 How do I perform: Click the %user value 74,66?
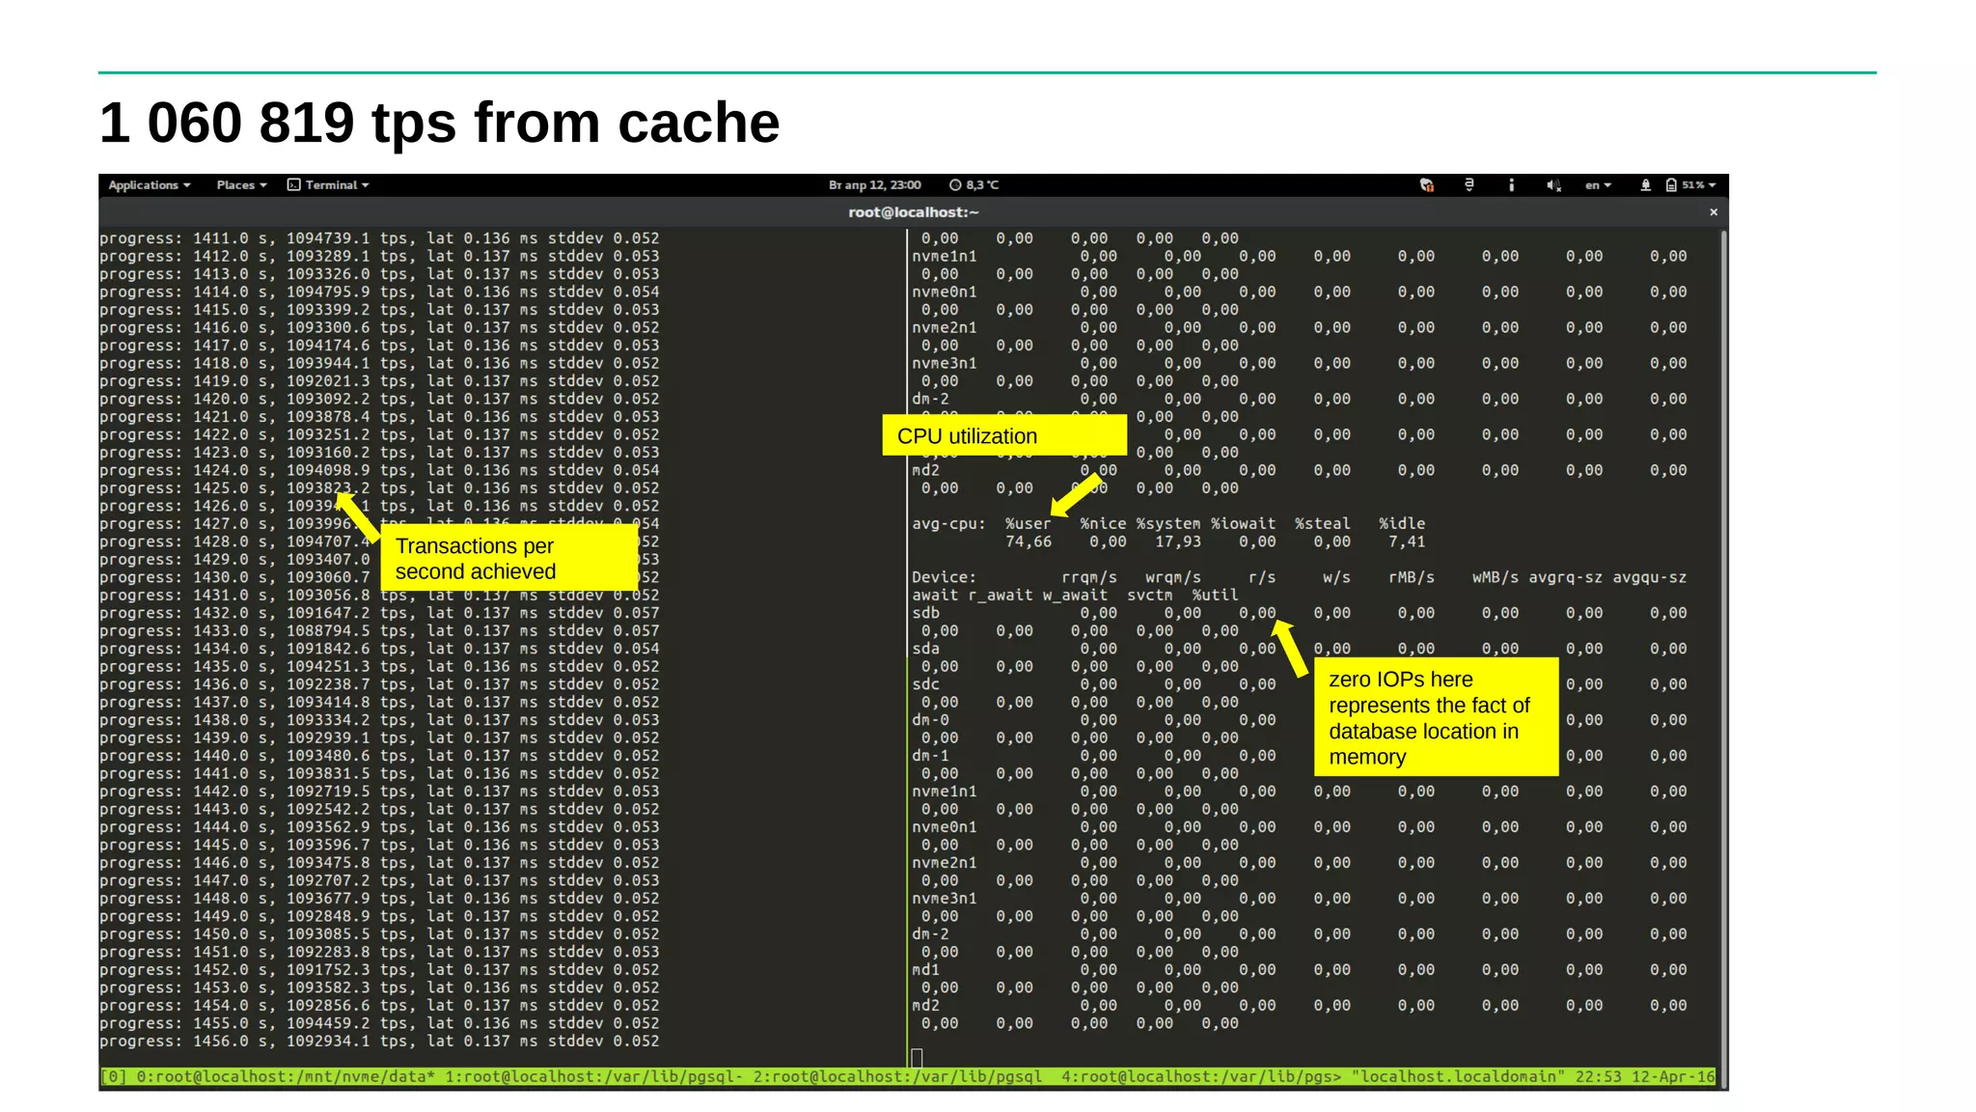[x=1028, y=542]
